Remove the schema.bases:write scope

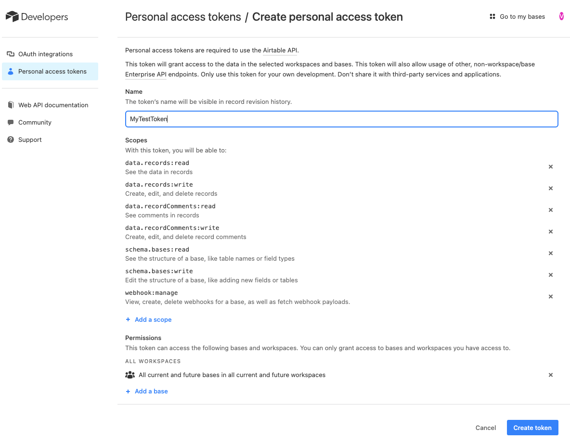[551, 275]
